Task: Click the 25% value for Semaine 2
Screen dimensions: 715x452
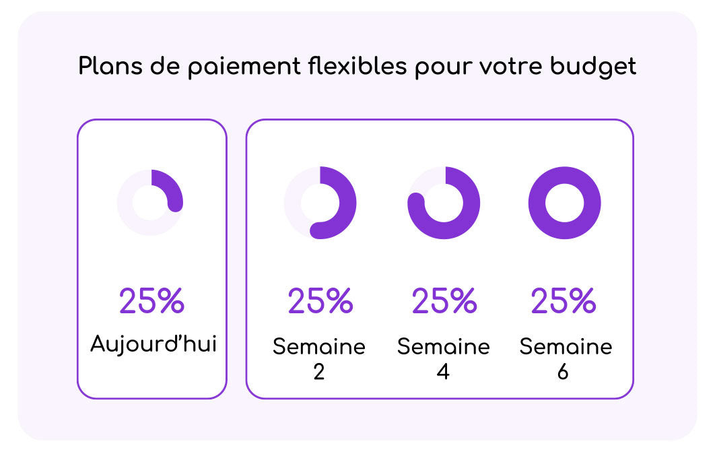Action: (320, 301)
